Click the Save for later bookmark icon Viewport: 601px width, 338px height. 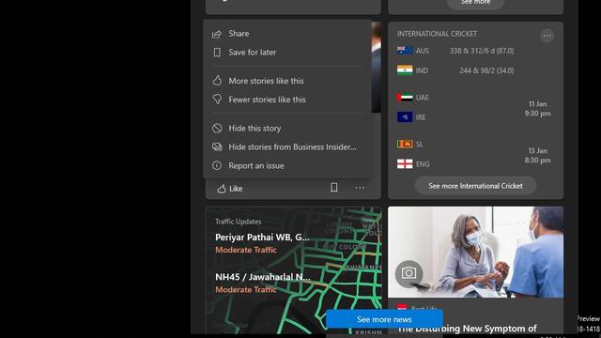(217, 53)
